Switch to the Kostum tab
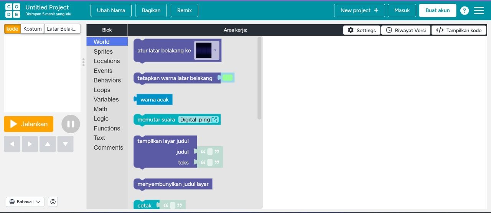 tap(33, 29)
